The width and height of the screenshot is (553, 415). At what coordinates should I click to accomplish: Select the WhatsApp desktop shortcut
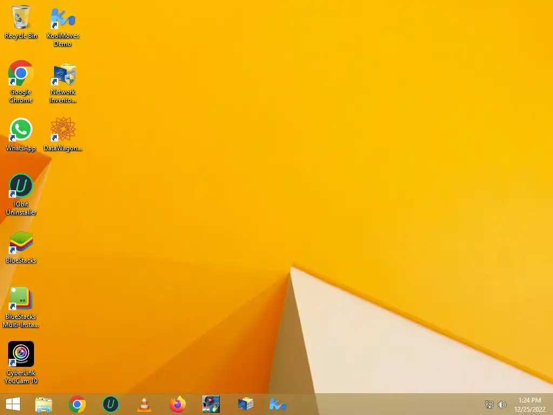(x=21, y=135)
